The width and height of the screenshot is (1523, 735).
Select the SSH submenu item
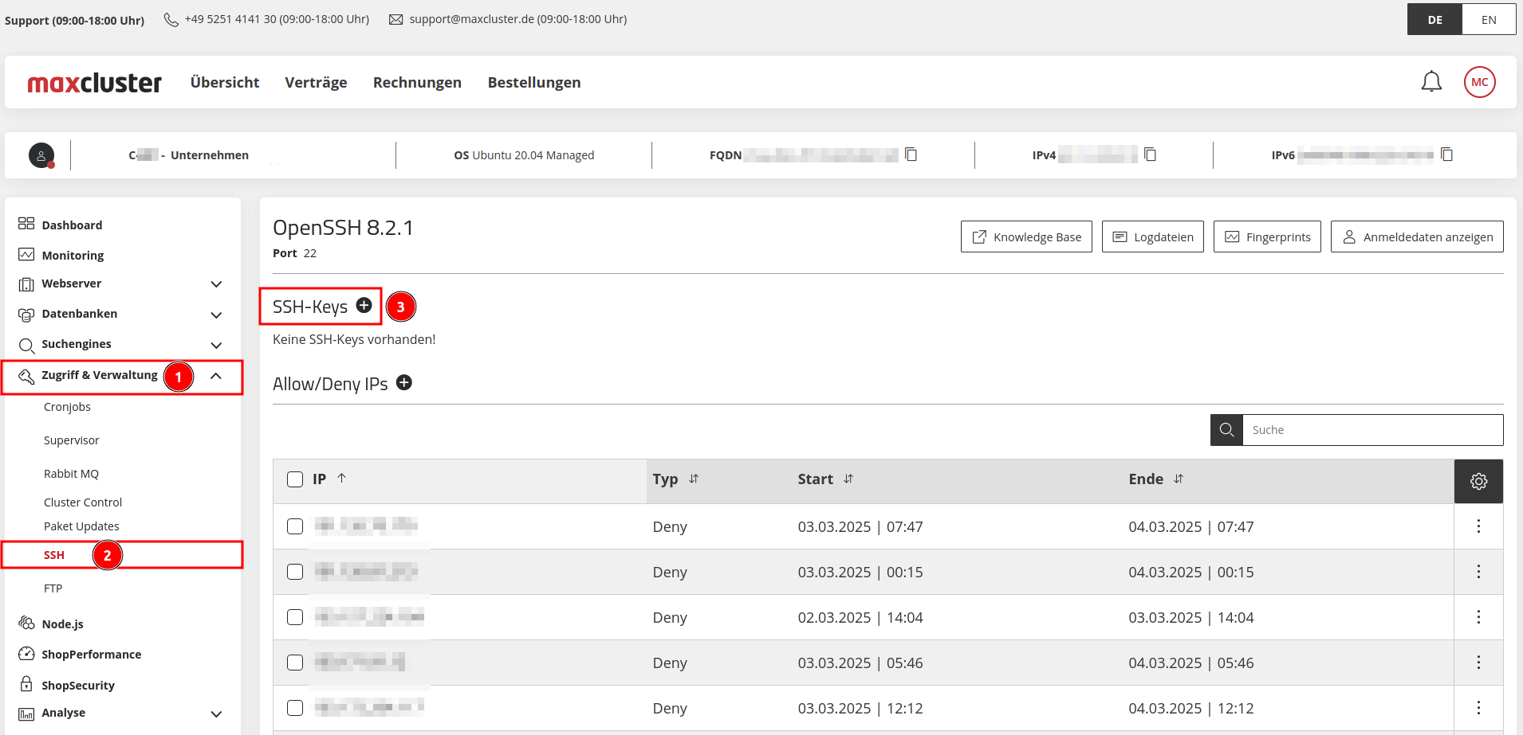click(54, 555)
